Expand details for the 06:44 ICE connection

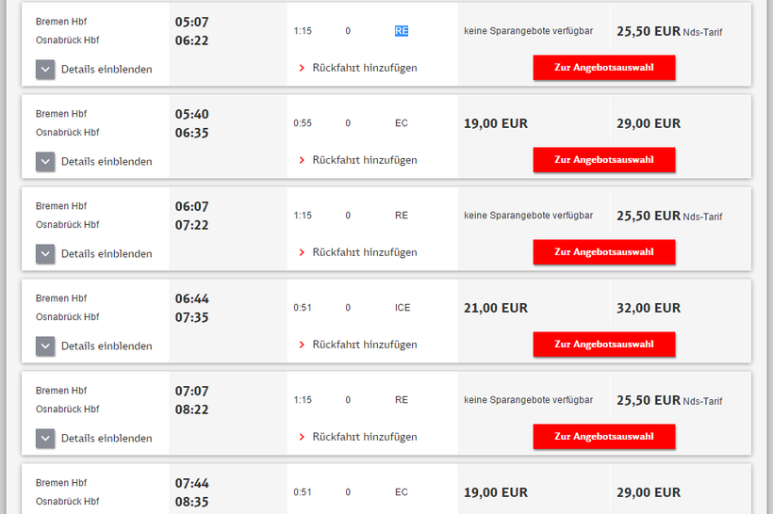point(94,345)
